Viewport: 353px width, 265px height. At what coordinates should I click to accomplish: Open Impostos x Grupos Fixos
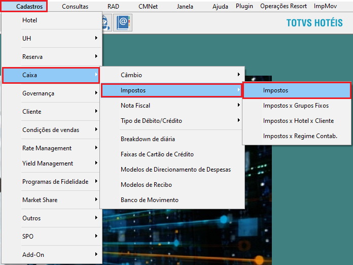click(x=297, y=106)
